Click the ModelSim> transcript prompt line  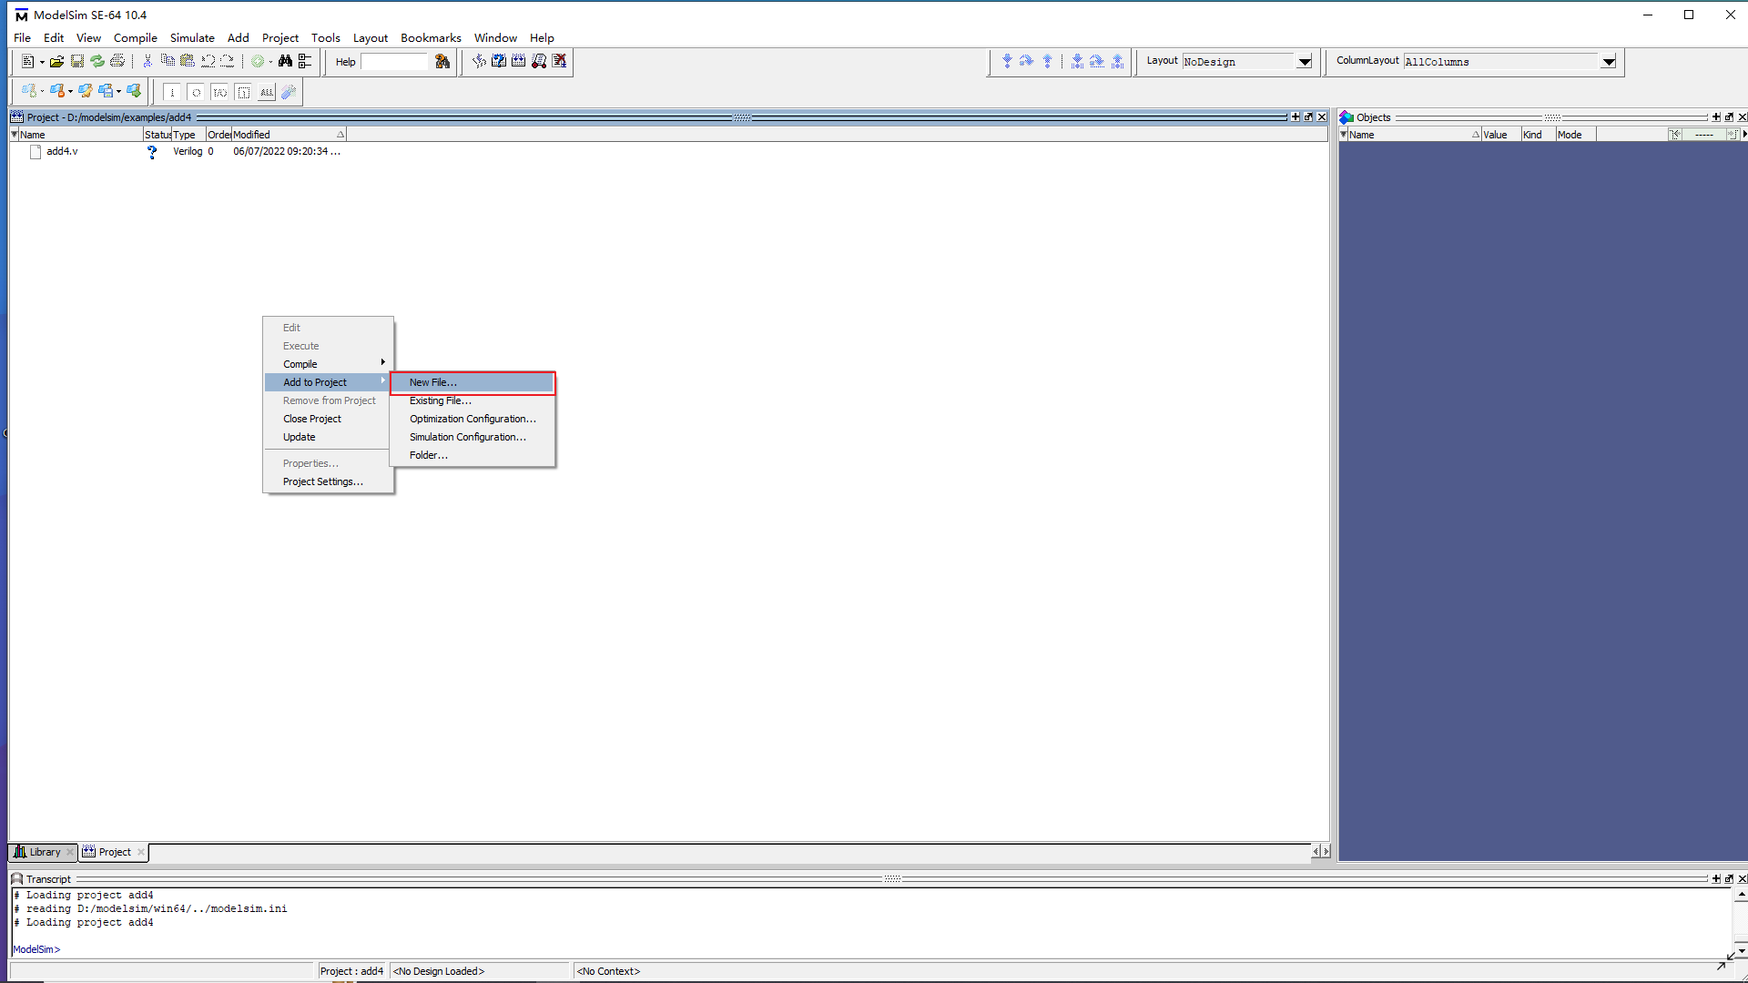(36, 949)
